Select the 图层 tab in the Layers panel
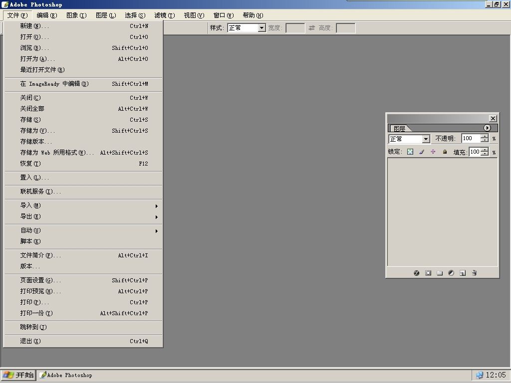511x383 pixels. point(400,128)
